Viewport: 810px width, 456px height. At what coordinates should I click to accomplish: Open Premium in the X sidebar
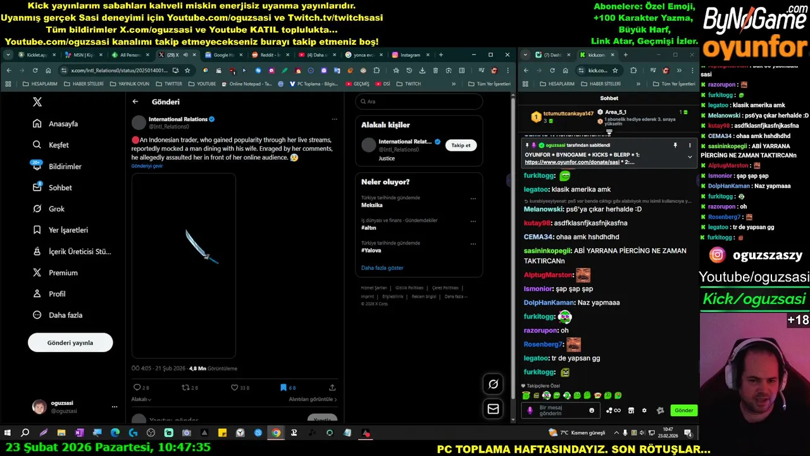(56, 273)
